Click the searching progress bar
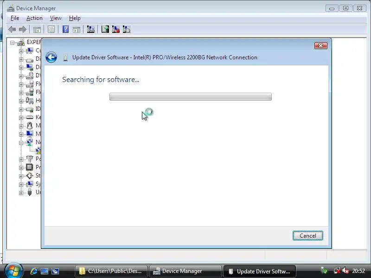 [x=191, y=97]
